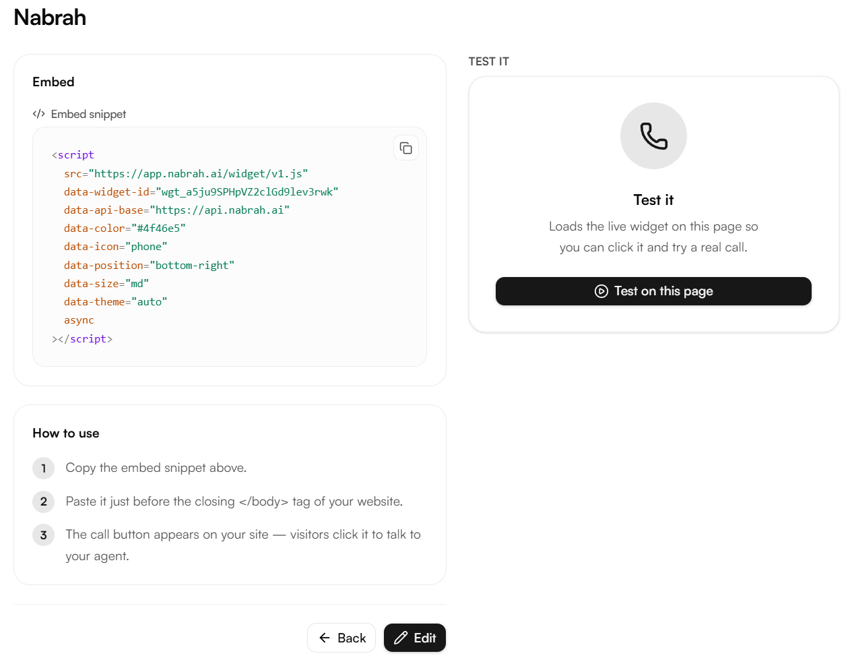Open the Edit button
Viewport: 848px width, 664px height.
pos(415,638)
